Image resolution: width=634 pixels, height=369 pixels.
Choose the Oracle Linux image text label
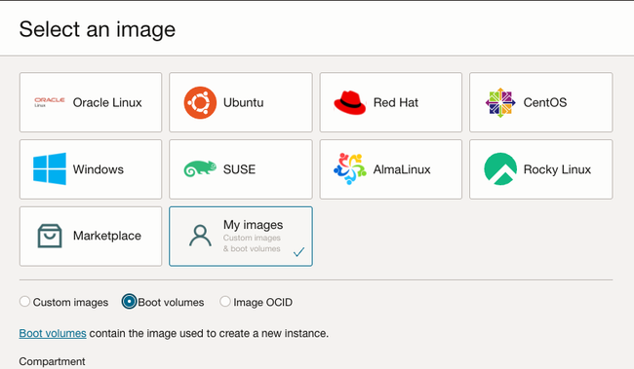[107, 102]
